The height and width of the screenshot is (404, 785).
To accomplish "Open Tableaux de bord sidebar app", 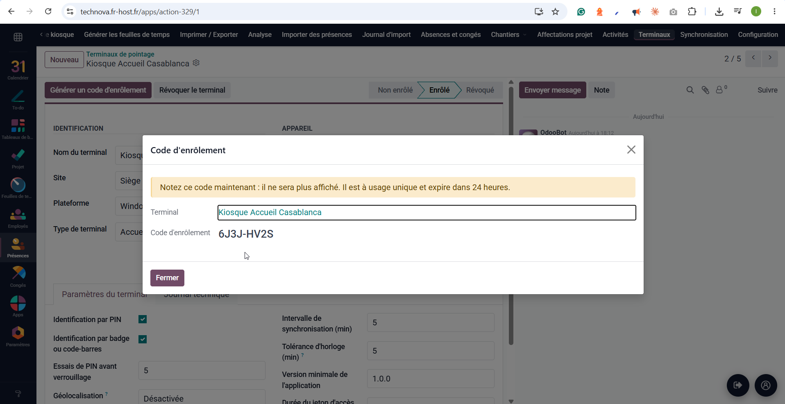I will (18, 129).
